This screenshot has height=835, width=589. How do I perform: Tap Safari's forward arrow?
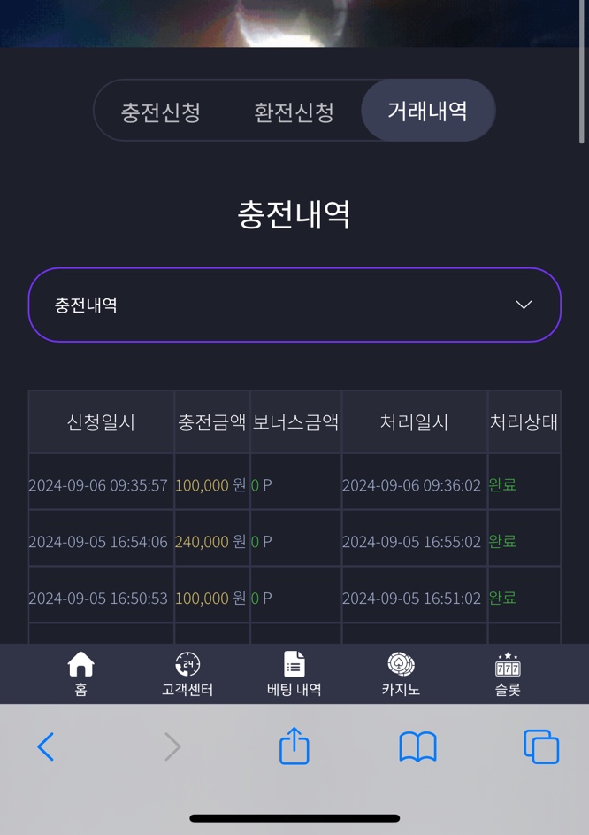pyautogui.click(x=172, y=746)
